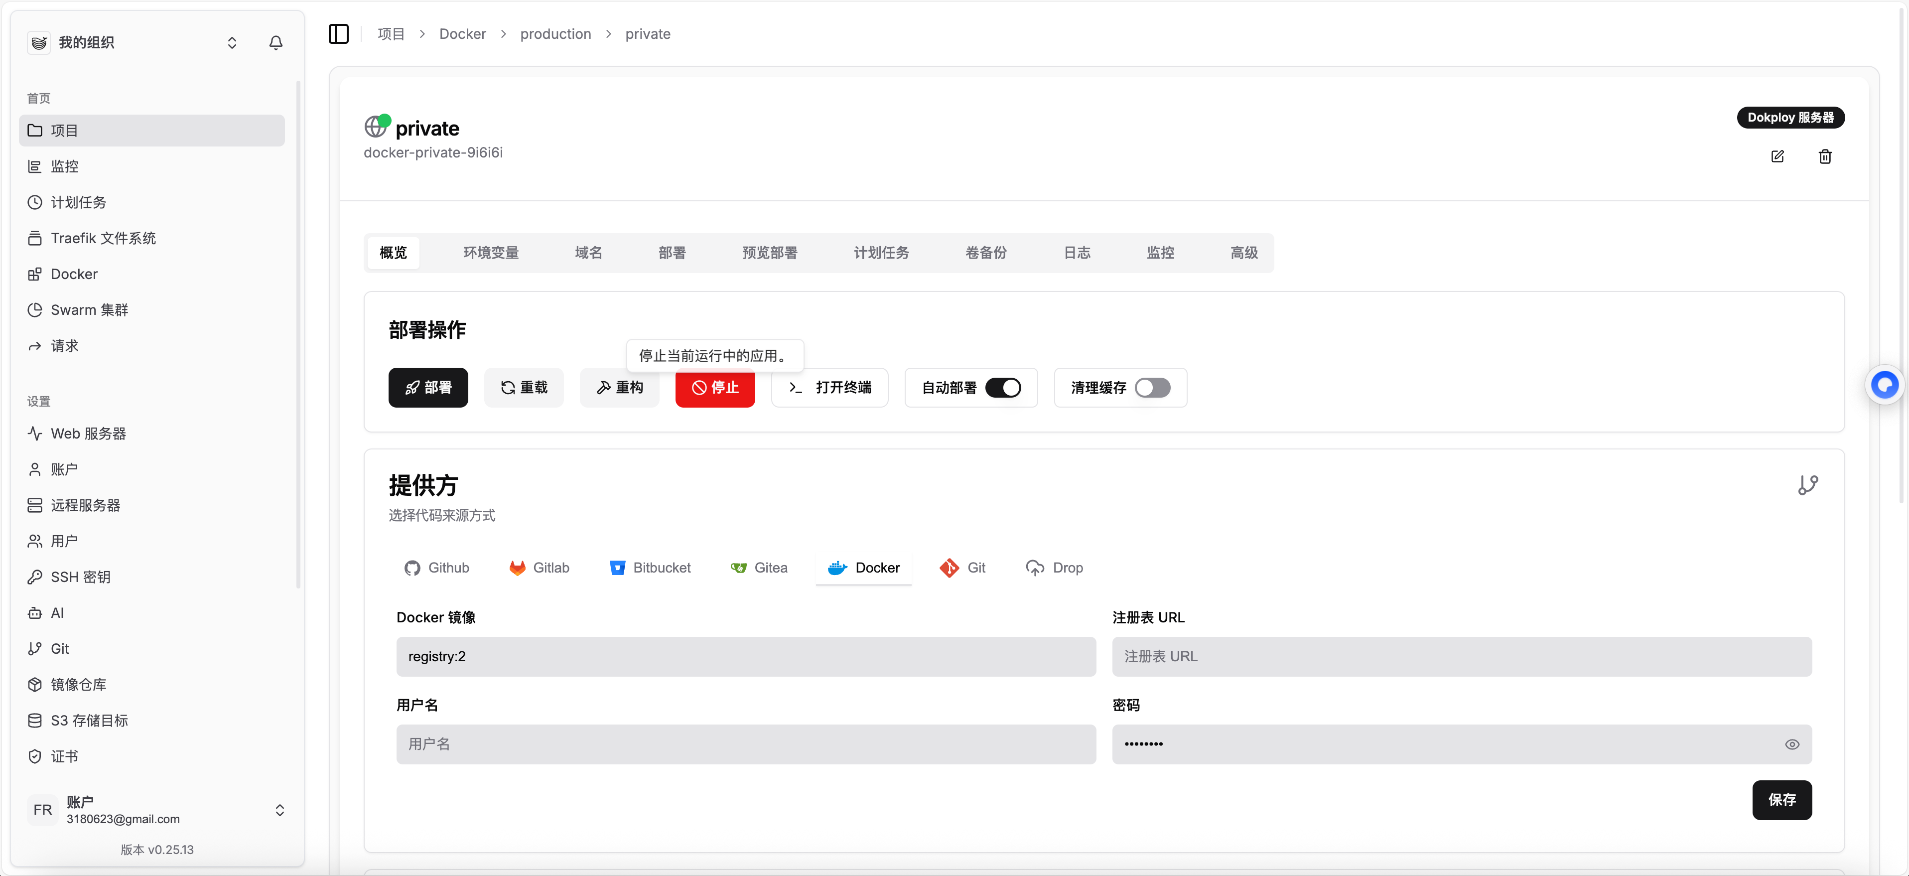This screenshot has width=1909, height=876.
Task: Open Swarm 集群 in sidebar
Action: (152, 310)
